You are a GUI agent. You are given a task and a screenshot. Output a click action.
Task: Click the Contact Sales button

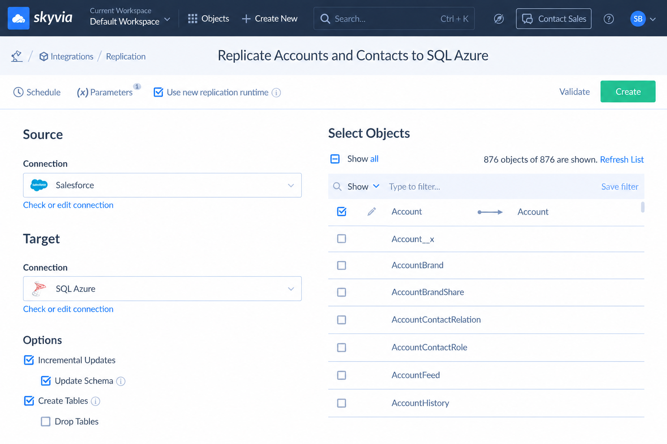pyautogui.click(x=554, y=19)
